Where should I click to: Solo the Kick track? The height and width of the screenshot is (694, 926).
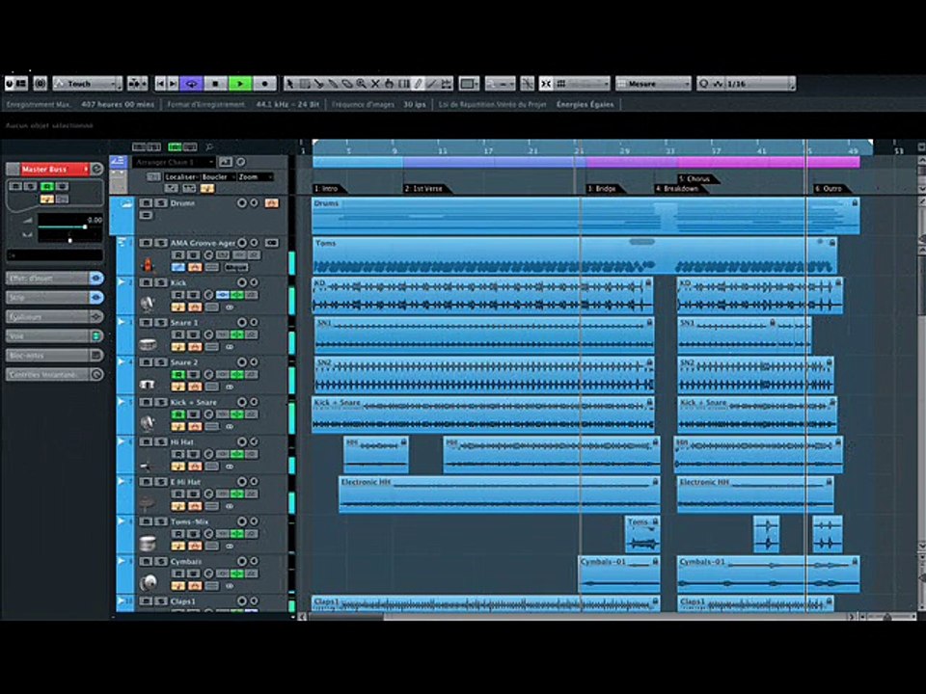tap(160, 282)
